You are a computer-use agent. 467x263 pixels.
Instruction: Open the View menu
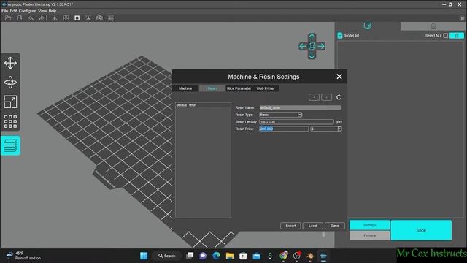coord(42,11)
